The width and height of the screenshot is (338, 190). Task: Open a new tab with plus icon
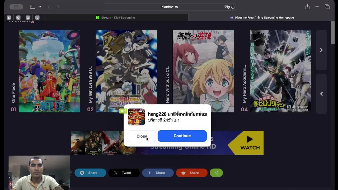(317, 7)
